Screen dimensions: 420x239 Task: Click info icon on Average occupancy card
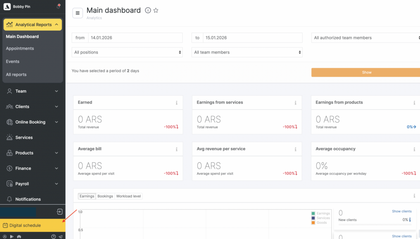tap(414, 149)
